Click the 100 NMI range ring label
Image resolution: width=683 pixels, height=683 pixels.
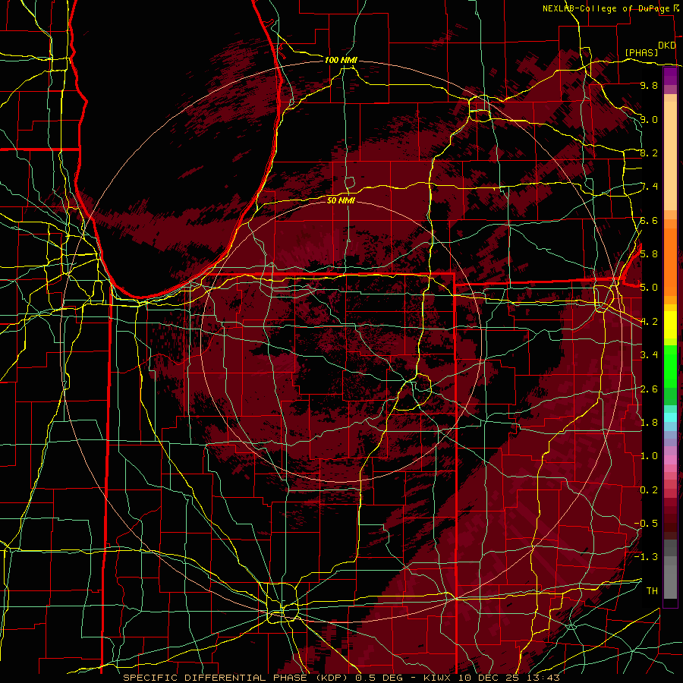pyautogui.click(x=341, y=60)
